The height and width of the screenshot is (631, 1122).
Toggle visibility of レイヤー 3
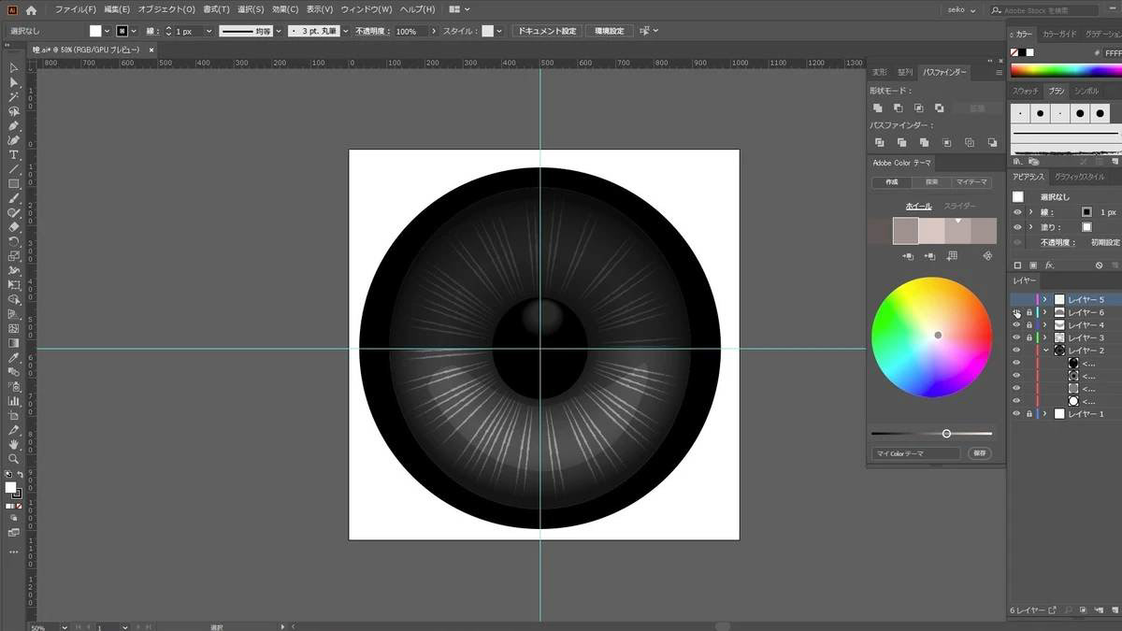click(1017, 337)
